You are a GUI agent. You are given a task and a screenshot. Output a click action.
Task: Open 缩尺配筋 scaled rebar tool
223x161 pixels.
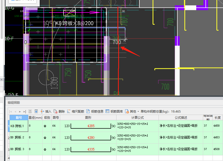click(x=76, y=111)
